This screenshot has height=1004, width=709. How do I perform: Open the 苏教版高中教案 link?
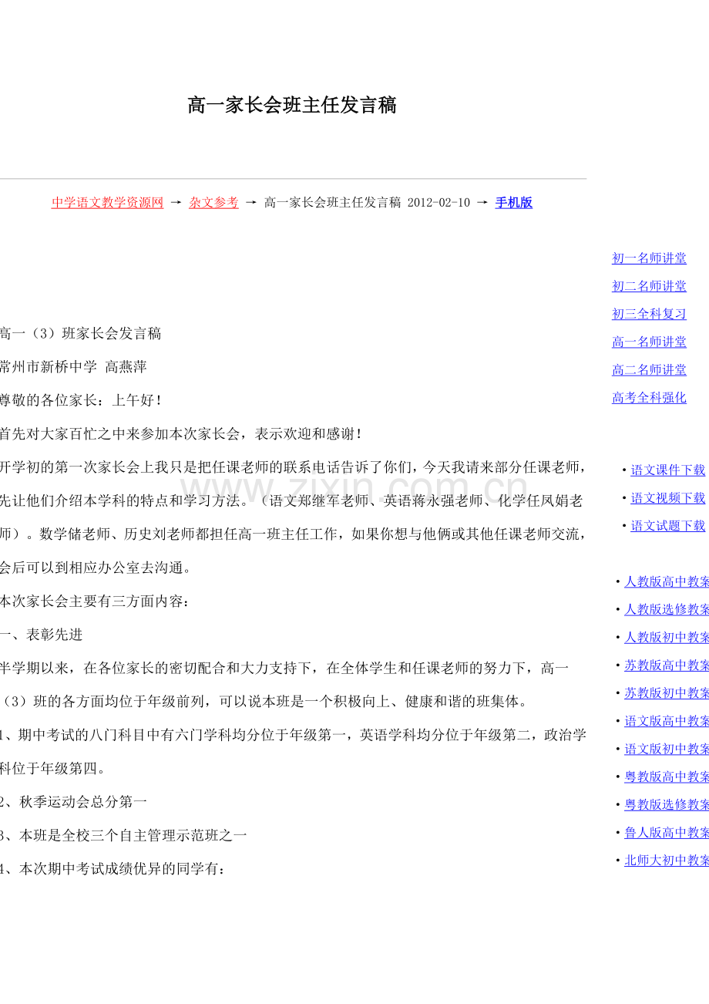pyautogui.click(x=667, y=665)
